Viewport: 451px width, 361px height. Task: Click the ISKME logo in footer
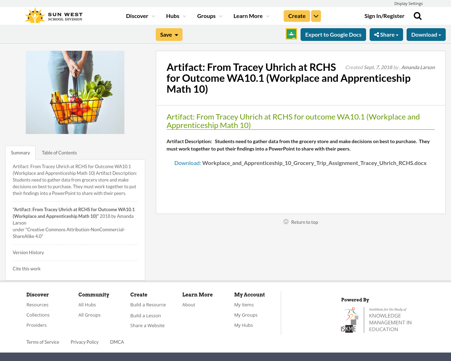click(376, 320)
